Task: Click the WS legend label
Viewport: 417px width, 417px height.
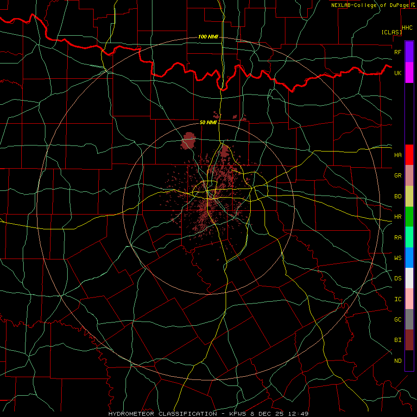Action: [398, 258]
